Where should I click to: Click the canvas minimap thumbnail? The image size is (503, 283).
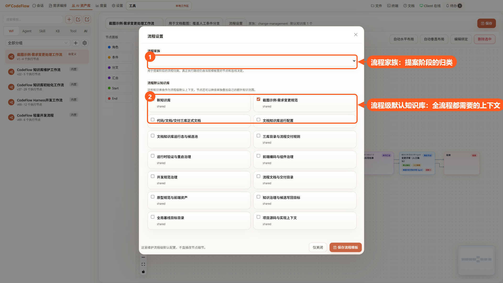coord(477,260)
